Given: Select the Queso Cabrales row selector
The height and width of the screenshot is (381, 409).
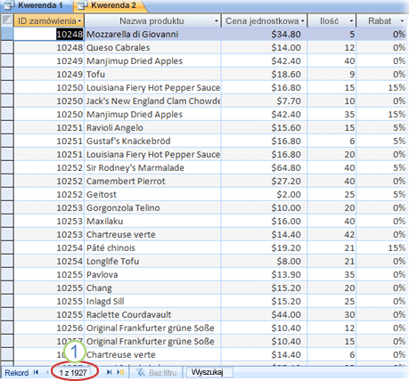Looking at the screenshot, I should click(x=7, y=47).
